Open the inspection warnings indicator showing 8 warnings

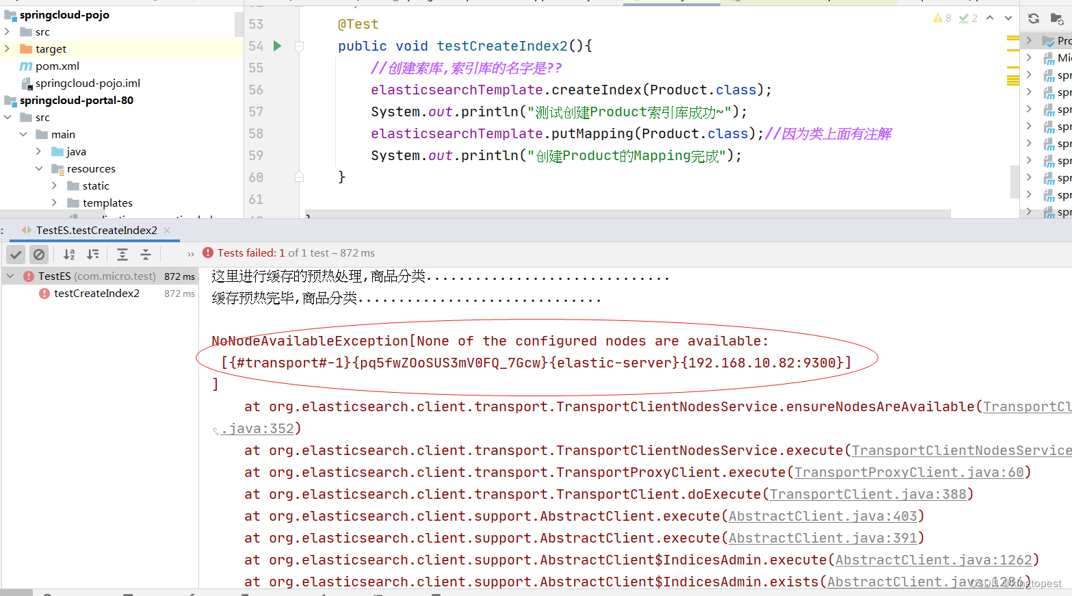point(941,18)
